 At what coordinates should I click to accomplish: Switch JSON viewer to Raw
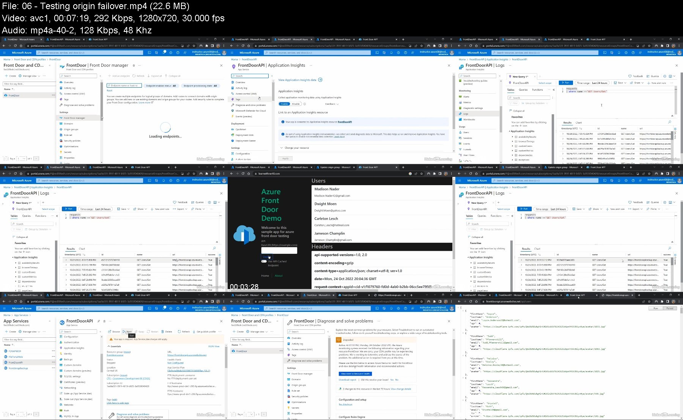click(655, 308)
